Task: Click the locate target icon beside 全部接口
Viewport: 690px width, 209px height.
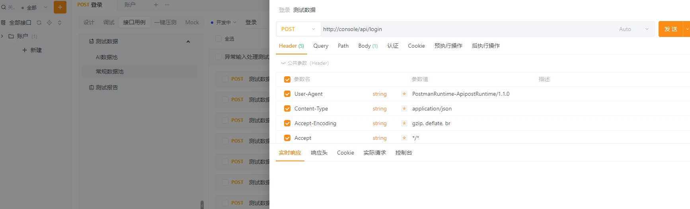Action: point(49,23)
